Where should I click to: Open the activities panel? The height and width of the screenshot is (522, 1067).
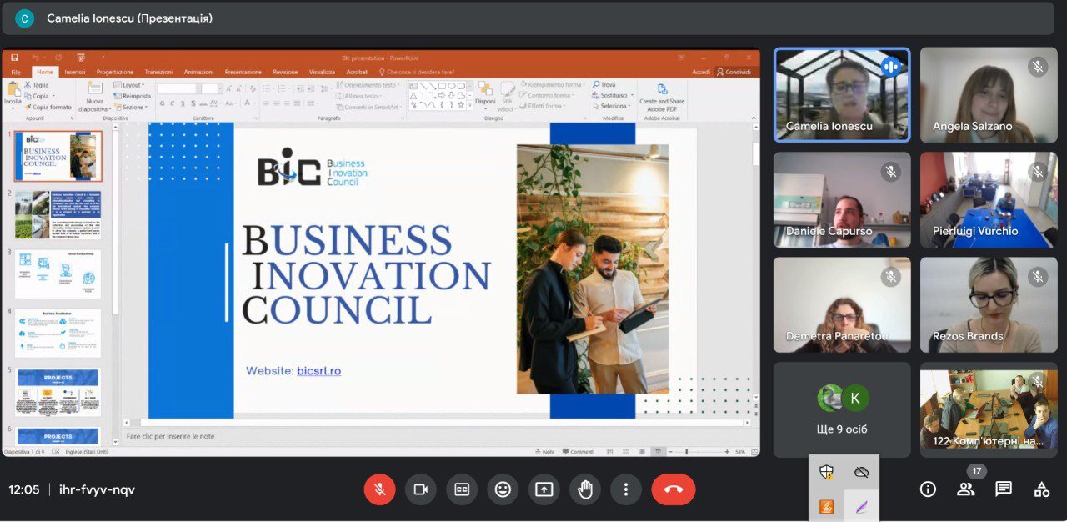[x=1042, y=489]
